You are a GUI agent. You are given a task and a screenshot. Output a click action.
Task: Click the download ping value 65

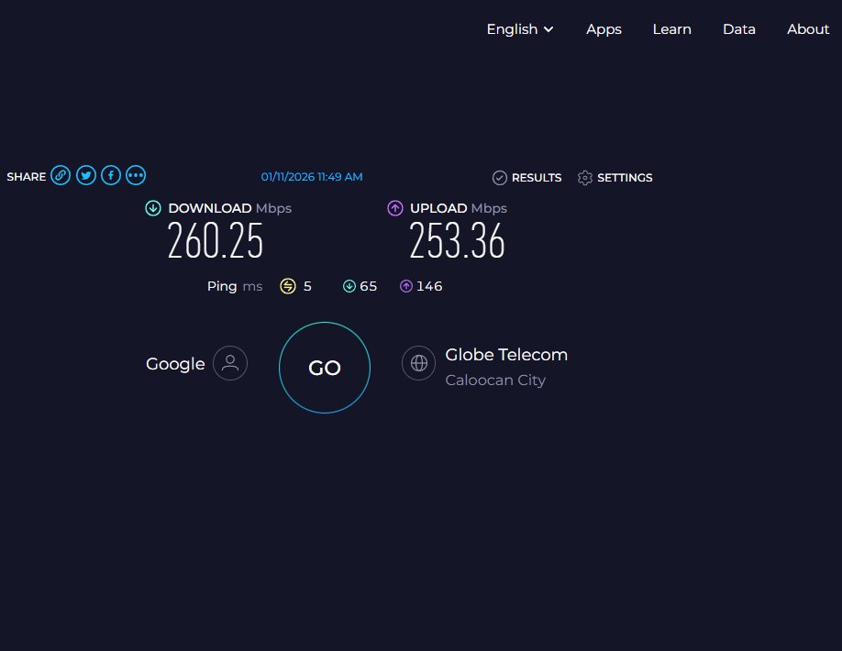[x=368, y=286]
